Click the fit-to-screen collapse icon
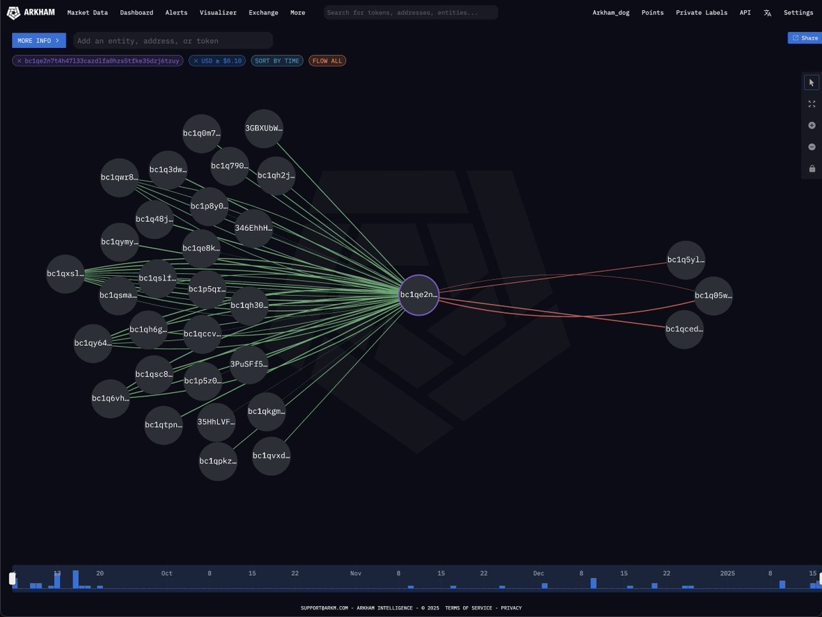Viewport: 822px width, 617px height. click(x=812, y=104)
